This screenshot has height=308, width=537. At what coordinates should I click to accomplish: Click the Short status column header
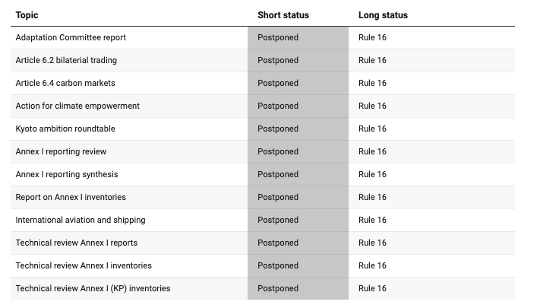coord(283,15)
